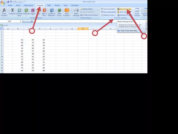Click Book1 workbook icon

[1, 25]
